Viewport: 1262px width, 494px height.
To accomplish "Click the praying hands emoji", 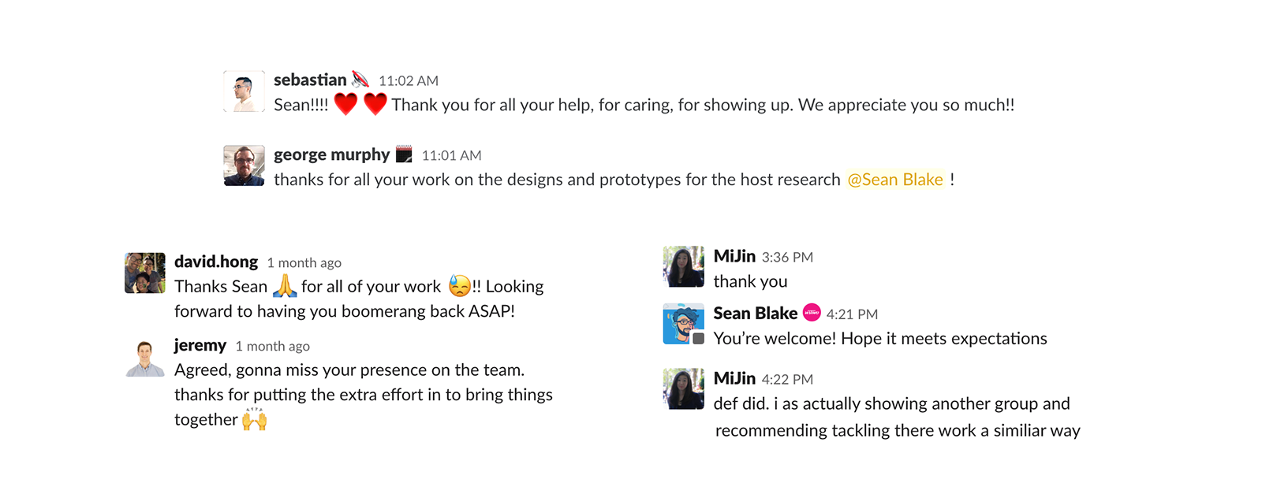I will 285,285.
